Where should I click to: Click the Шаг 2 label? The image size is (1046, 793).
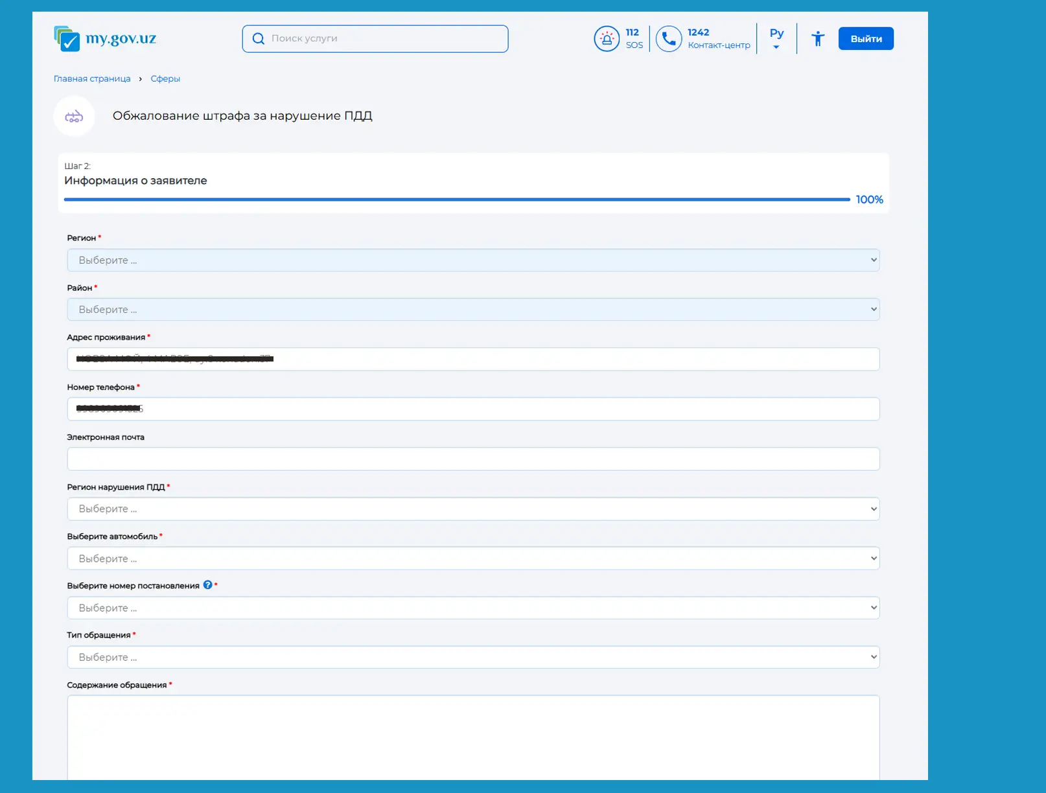77,166
